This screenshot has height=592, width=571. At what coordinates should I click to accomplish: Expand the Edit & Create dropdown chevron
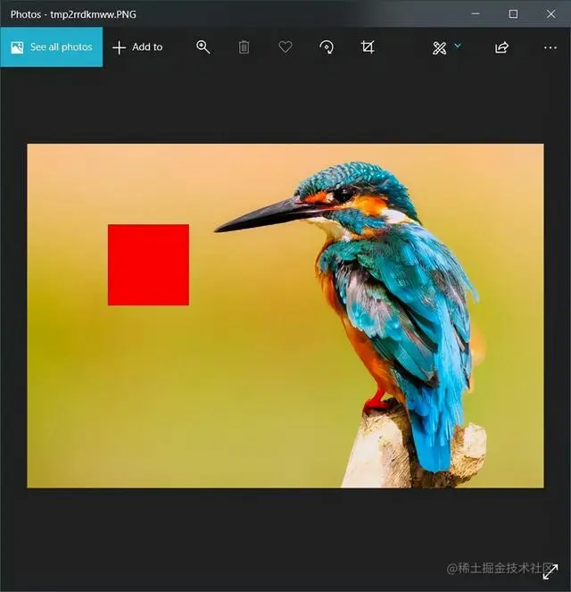point(458,46)
